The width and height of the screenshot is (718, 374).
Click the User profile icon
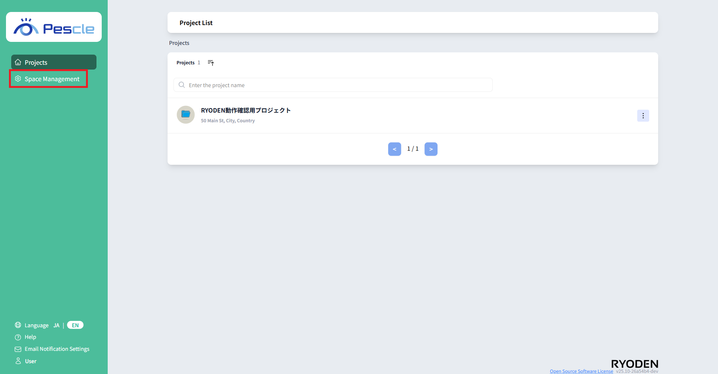[18, 361]
